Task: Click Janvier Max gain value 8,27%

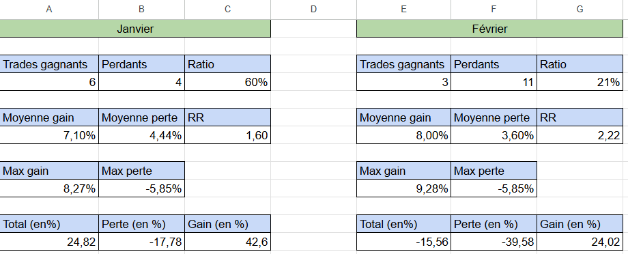Action: [49, 188]
